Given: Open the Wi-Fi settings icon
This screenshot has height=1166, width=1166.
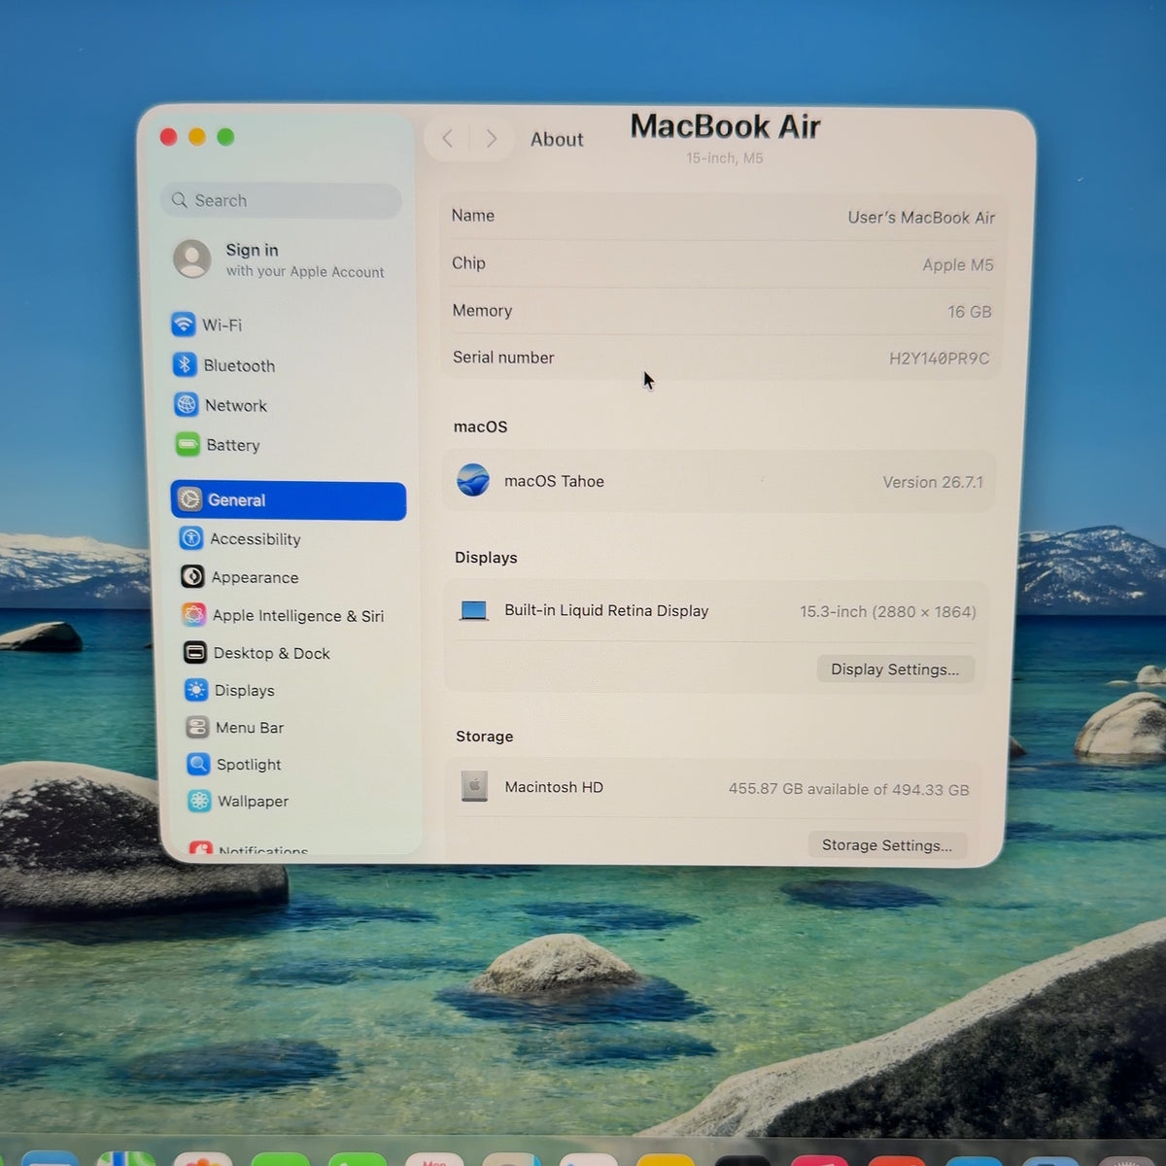Looking at the screenshot, I should [x=184, y=324].
